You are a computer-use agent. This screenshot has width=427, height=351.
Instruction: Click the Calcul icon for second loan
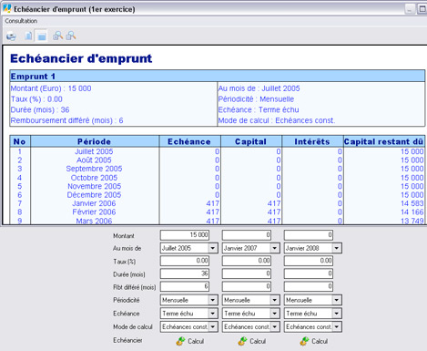(242, 341)
